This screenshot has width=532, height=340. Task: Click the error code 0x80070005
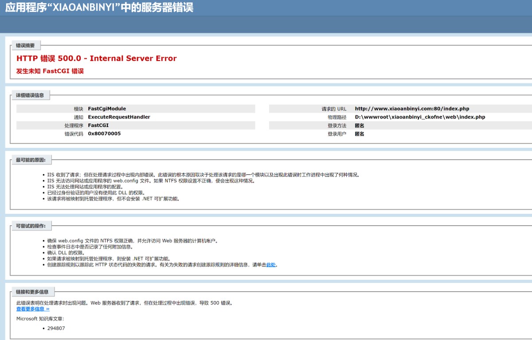[x=104, y=134]
